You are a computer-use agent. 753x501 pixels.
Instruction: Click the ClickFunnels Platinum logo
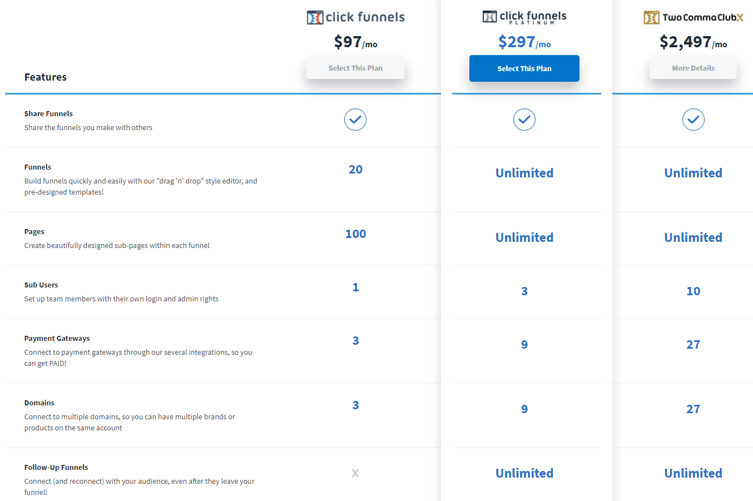(x=524, y=17)
